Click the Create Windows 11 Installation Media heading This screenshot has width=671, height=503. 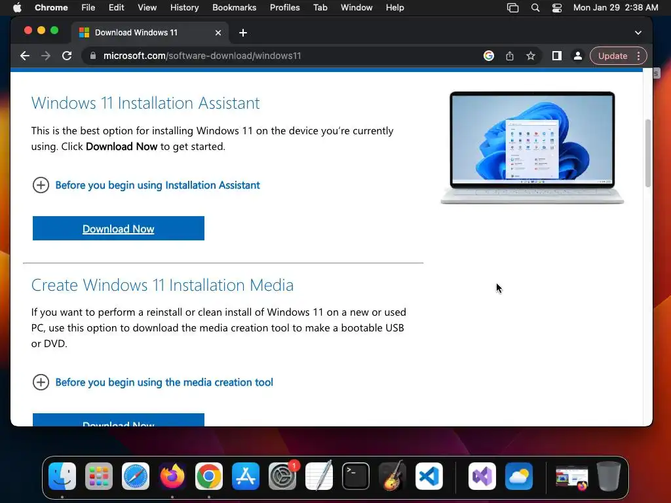coord(163,286)
